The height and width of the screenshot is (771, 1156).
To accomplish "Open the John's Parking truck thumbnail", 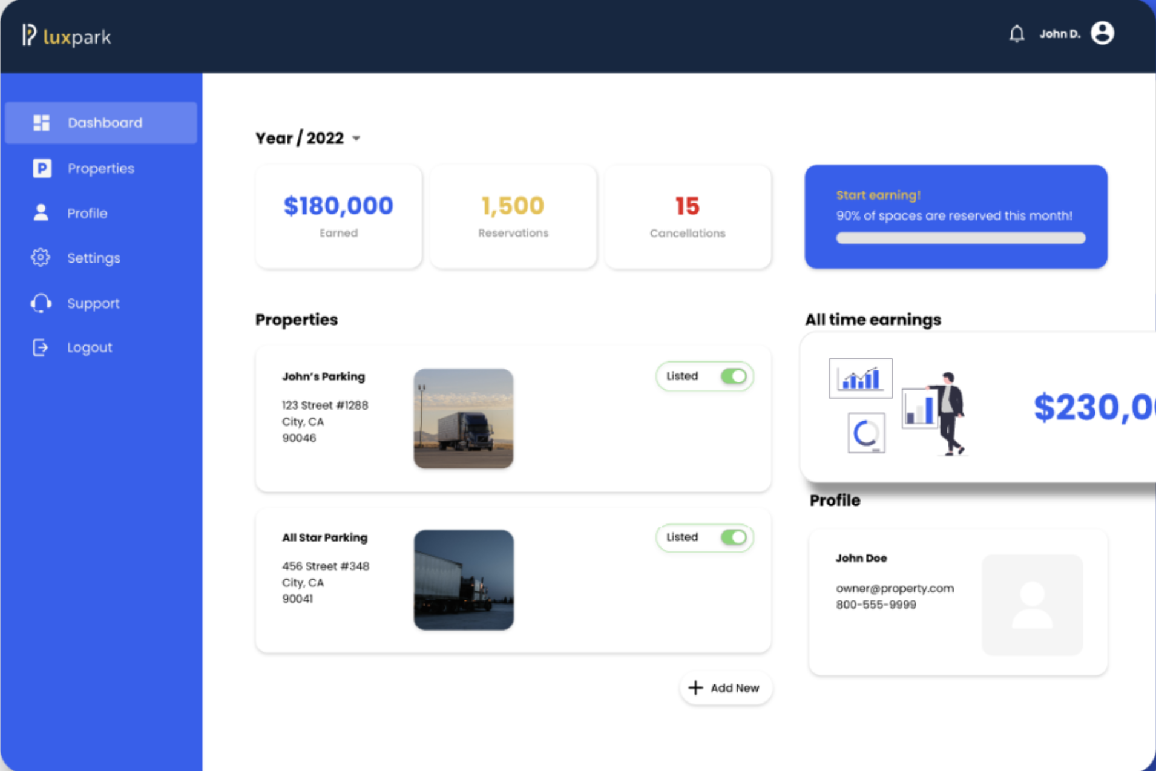I will [464, 419].
